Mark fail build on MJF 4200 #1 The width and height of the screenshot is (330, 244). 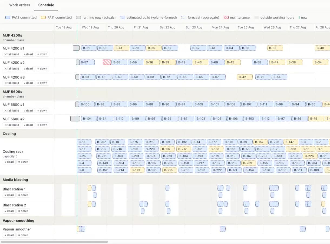(12, 54)
